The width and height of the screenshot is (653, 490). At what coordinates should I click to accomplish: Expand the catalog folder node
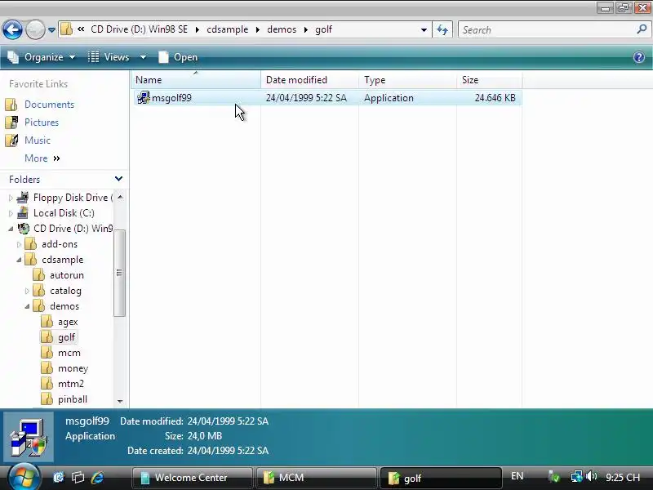27,291
